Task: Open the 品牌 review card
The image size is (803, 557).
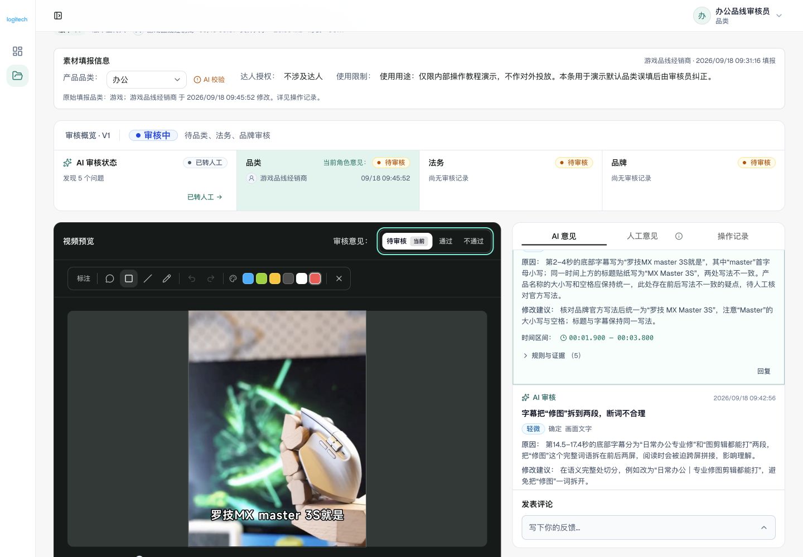Action: (x=693, y=180)
